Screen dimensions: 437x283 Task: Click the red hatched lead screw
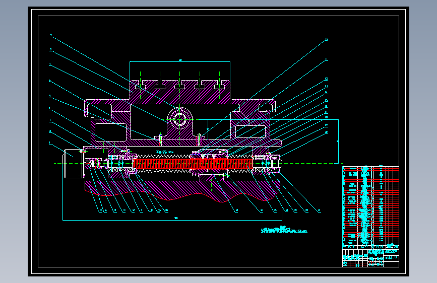pyautogui.click(x=193, y=164)
